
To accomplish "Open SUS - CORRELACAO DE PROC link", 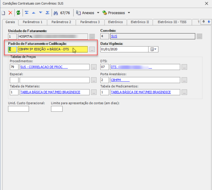I will (44, 67).
